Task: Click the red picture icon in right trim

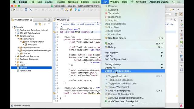Action: click(182, 35)
